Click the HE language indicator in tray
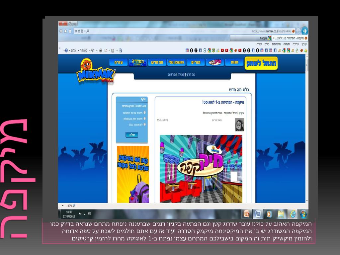The width and height of the screenshot is (340, 255). [x=90, y=213]
